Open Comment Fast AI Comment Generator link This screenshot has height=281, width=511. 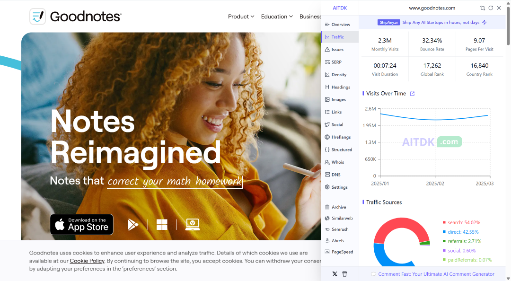(x=436, y=274)
